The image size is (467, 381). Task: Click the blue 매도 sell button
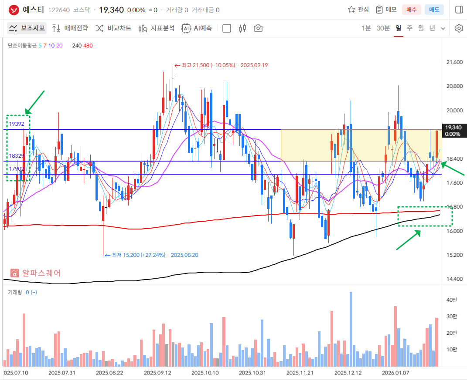point(434,10)
